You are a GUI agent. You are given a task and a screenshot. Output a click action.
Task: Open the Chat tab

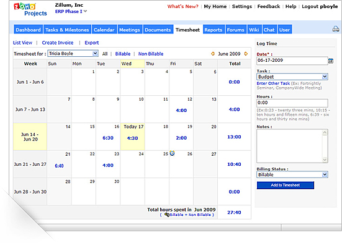point(269,30)
